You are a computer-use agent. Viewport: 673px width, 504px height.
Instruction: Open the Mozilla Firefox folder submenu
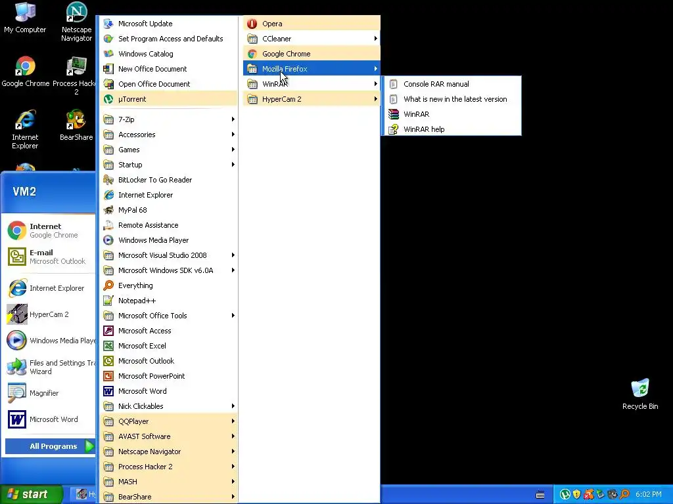(x=312, y=68)
